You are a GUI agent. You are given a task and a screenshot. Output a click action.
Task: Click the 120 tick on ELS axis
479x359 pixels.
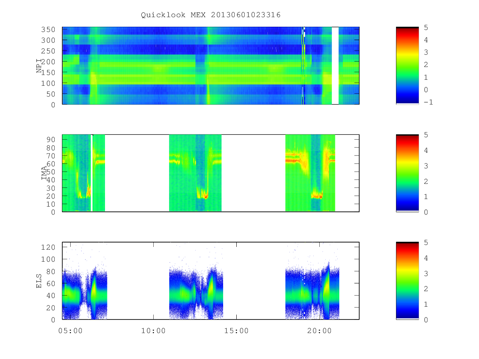[49, 247]
